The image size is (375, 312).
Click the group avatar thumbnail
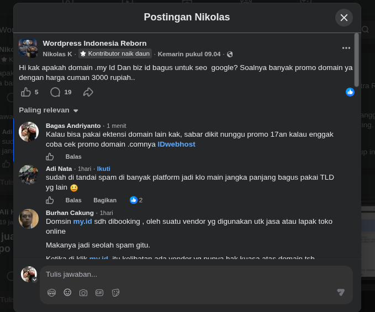28,48
